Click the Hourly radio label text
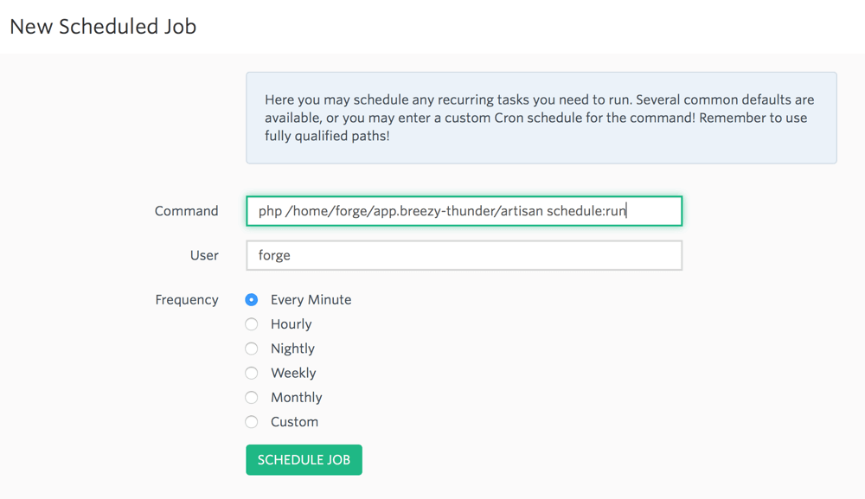This screenshot has width=865, height=499. [x=291, y=324]
